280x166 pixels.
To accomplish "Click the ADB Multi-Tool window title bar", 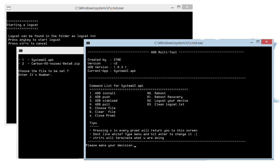I will click(x=179, y=43).
